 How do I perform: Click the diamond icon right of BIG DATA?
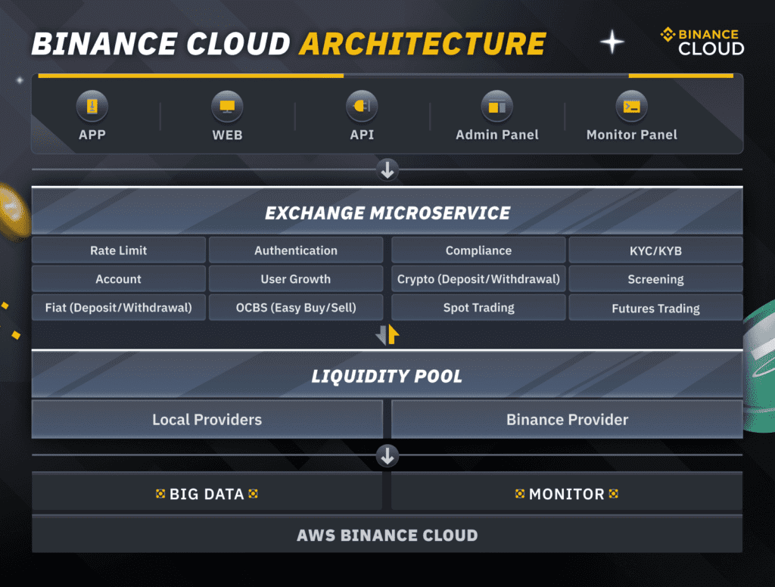pyautogui.click(x=253, y=494)
